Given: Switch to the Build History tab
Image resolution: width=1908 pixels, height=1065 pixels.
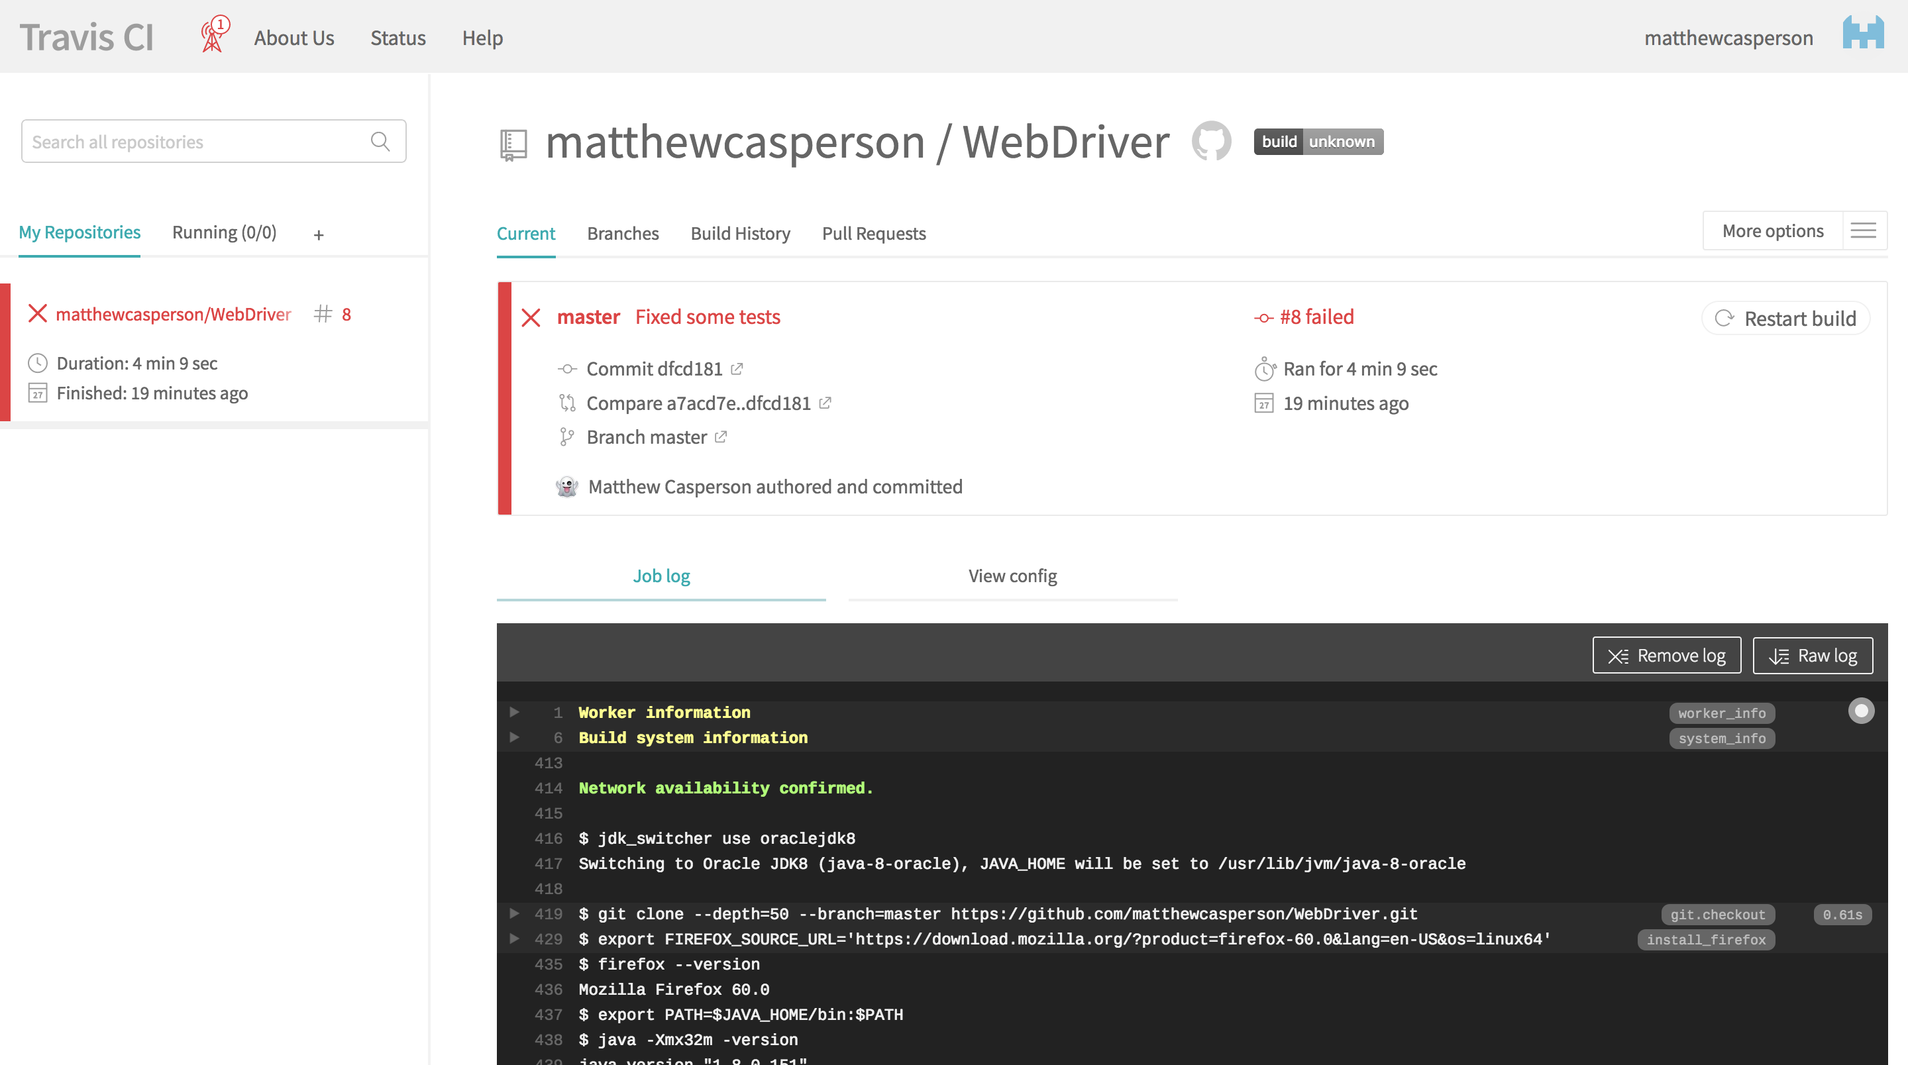Looking at the screenshot, I should pyautogui.click(x=740, y=233).
